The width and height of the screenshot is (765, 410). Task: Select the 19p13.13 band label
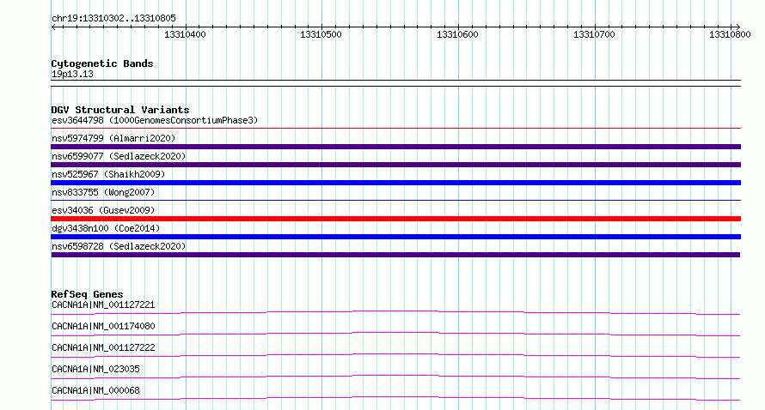pyautogui.click(x=72, y=74)
